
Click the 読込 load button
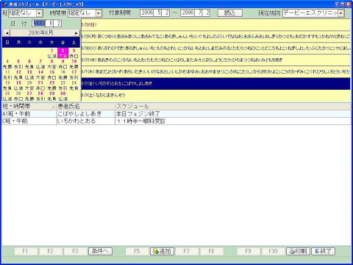coord(230,13)
